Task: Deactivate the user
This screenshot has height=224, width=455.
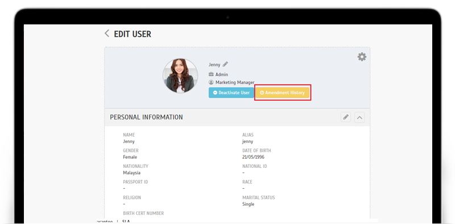Action: (231, 92)
